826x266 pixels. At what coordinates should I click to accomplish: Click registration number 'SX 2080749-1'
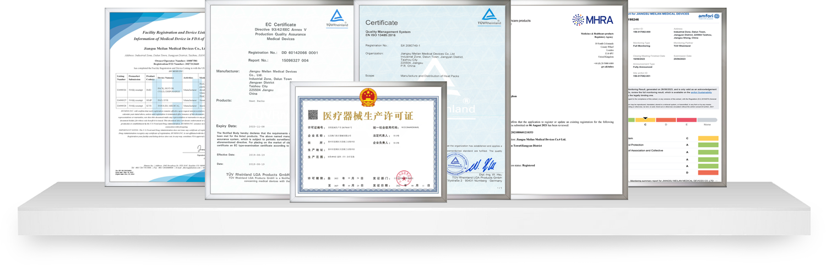click(410, 46)
